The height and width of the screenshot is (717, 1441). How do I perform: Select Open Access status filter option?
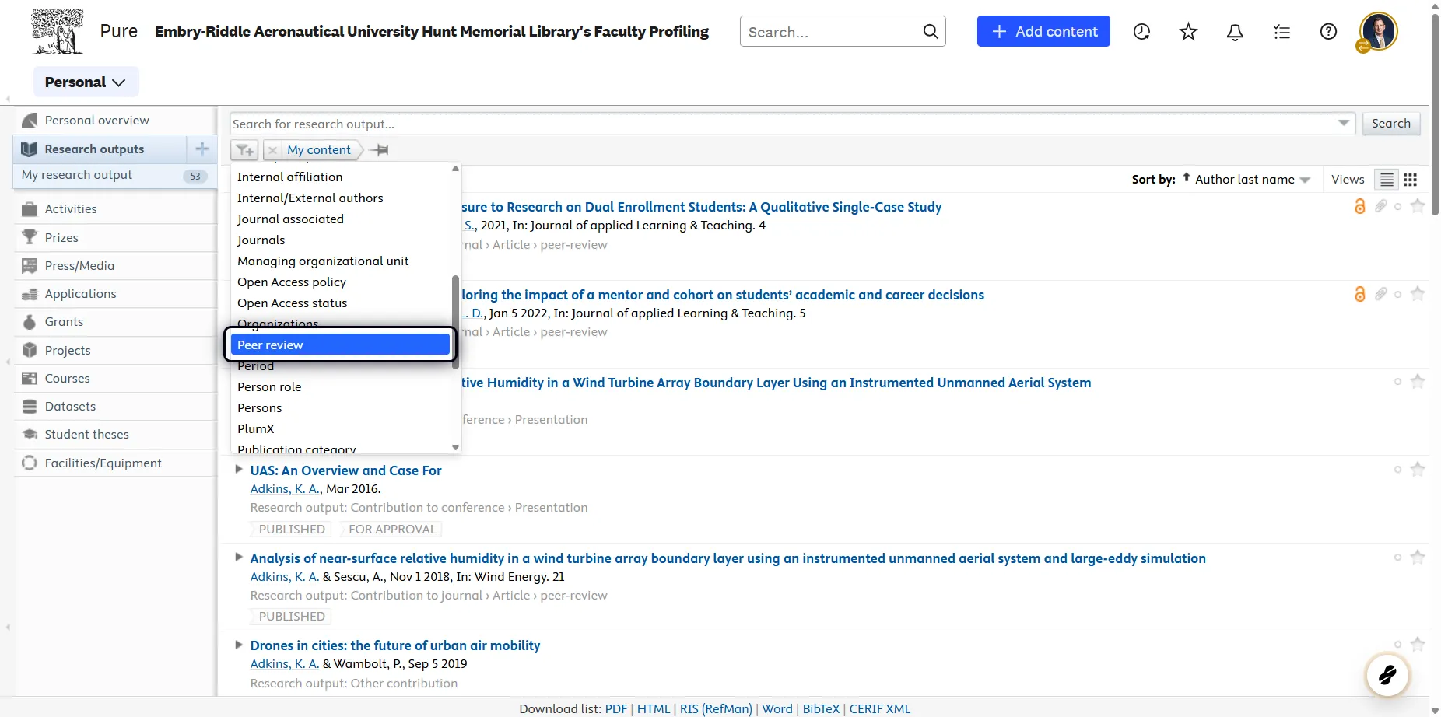340,303
